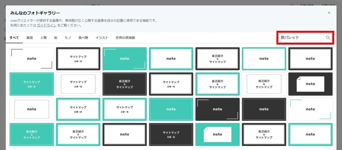Pick solid teal note image with white corner brackets

coord(125,59)
